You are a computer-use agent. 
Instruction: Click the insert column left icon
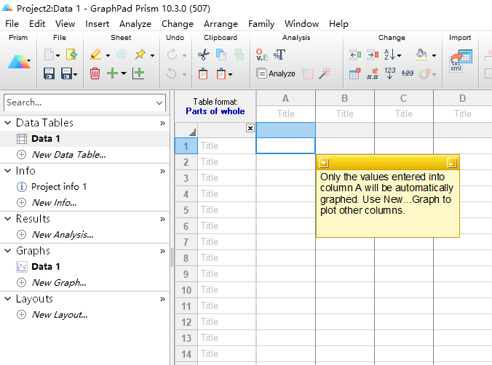click(355, 55)
